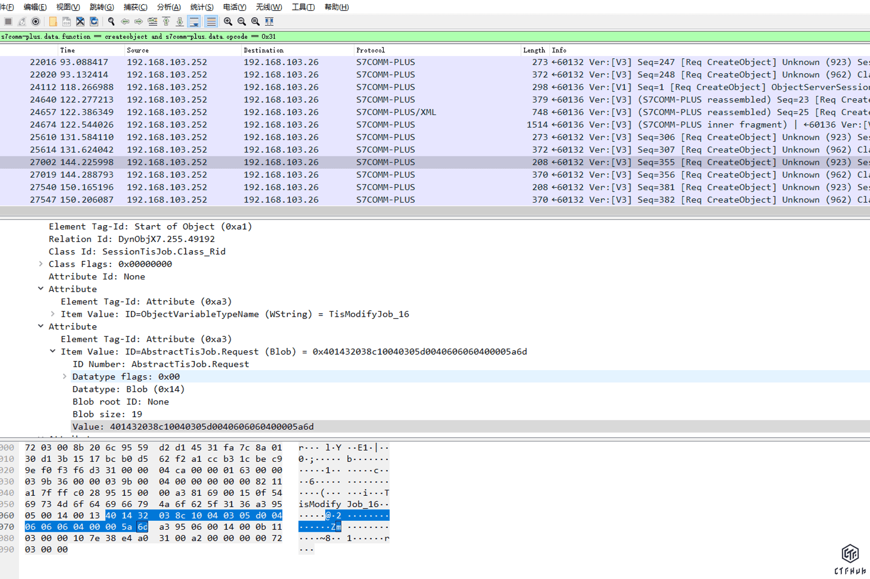Click the find packet magnifier icon
The image size is (870, 579).
point(111,21)
